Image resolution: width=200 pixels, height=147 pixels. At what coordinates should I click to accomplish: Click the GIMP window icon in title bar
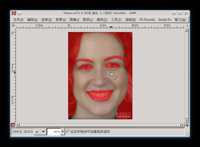point(14,13)
